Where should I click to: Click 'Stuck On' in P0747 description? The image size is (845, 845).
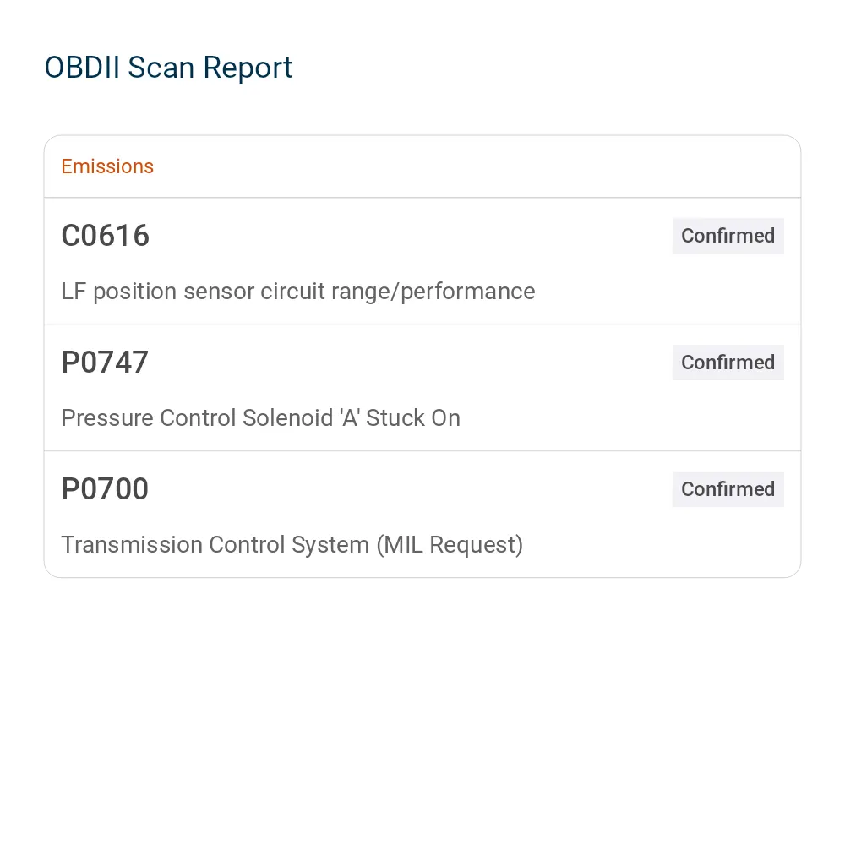pyautogui.click(x=413, y=418)
